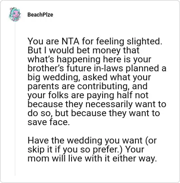Click the word "happening" in the text

tap(78, 59)
